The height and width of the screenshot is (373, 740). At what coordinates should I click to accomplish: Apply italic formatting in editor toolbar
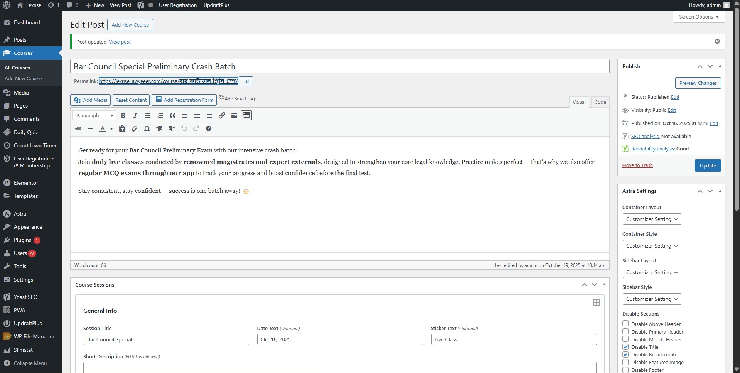(135, 115)
